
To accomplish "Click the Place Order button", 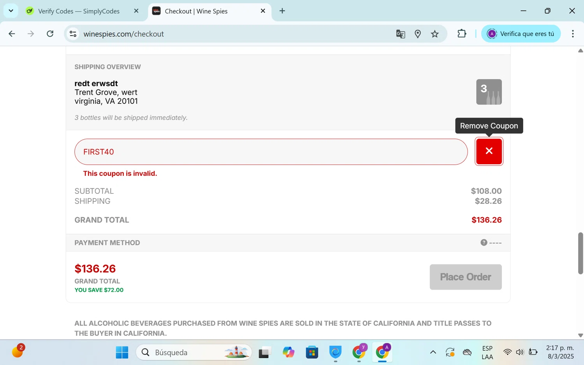I will pos(466,277).
